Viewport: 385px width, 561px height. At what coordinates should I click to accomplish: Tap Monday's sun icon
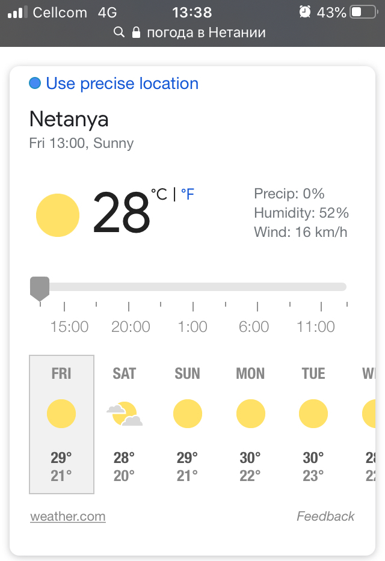pyautogui.click(x=250, y=414)
